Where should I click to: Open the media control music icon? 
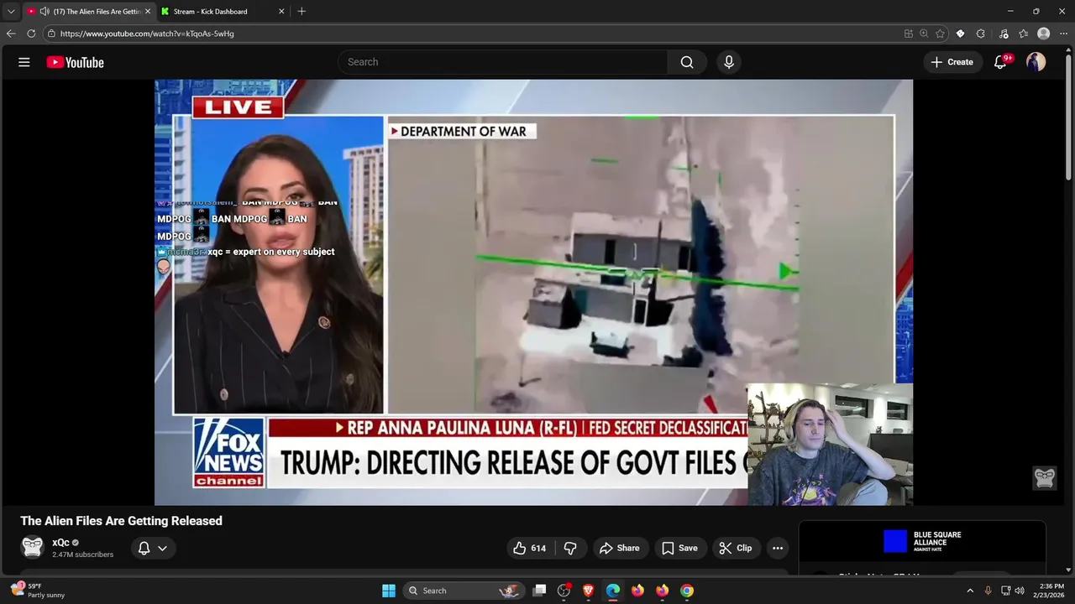point(1004,34)
